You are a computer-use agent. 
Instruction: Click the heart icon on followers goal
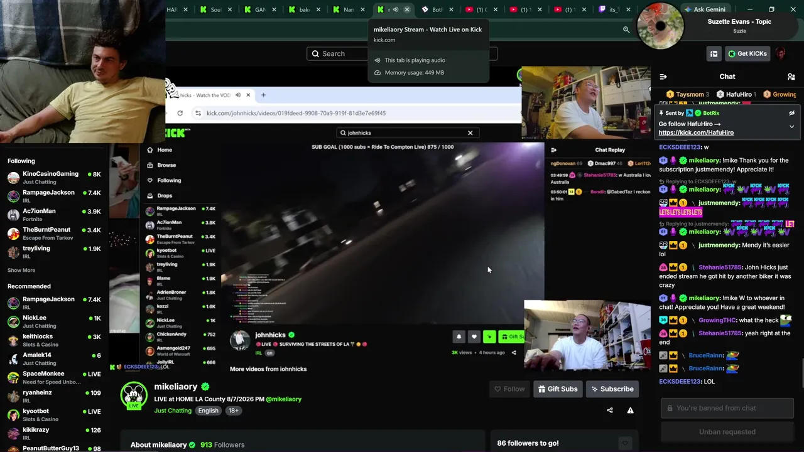(x=624, y=443)
